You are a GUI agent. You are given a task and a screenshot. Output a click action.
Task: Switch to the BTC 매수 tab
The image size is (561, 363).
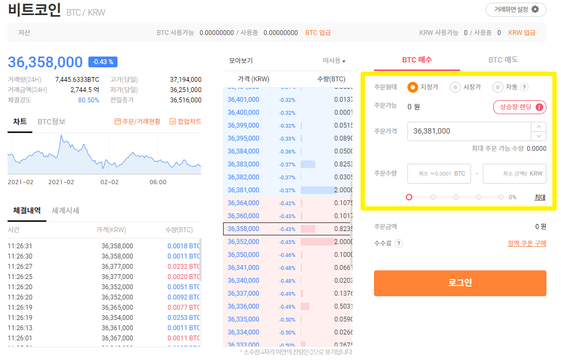pyautogui.click(x=417, y=60)
